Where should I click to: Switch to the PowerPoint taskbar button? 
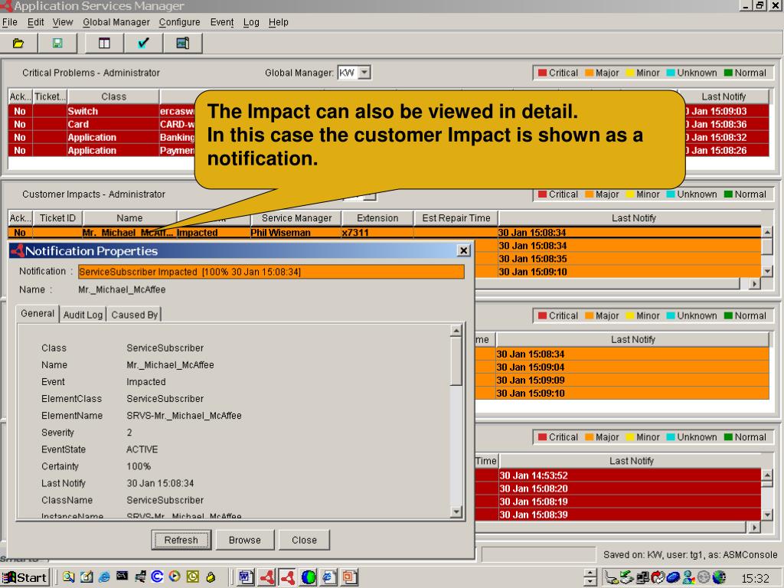coord(350,577)
